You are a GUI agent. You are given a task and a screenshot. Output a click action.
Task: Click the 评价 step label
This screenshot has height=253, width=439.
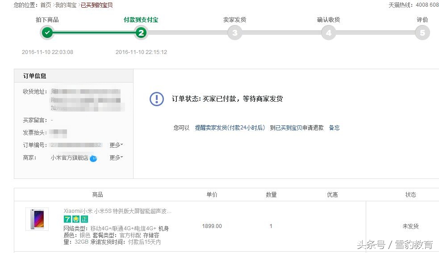(x=422, y=20)
